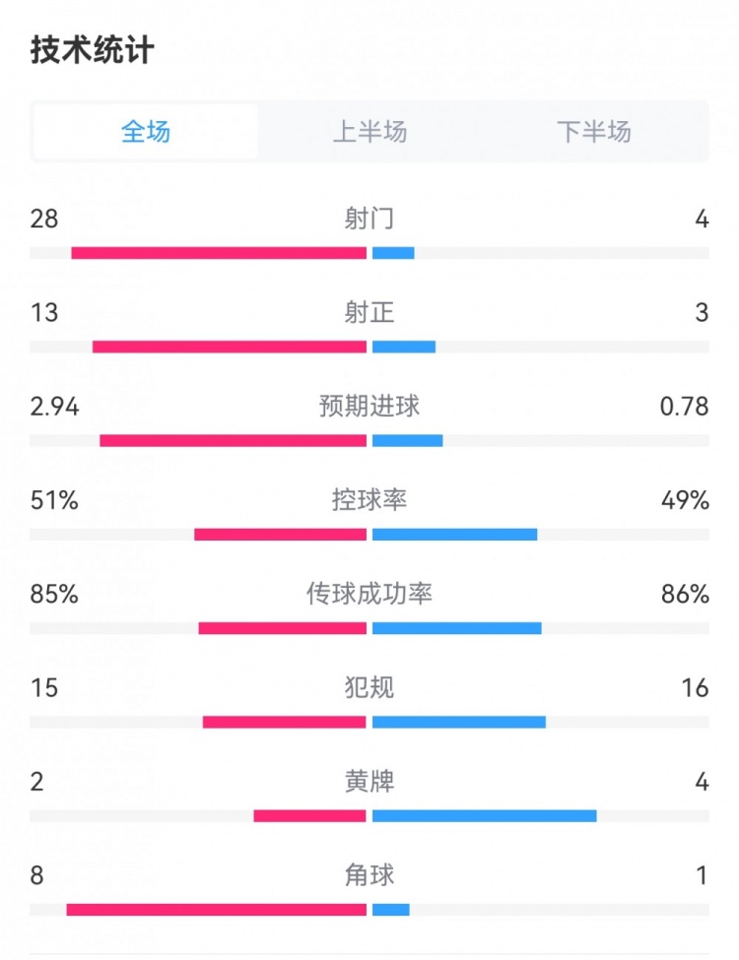Click the 49% possession value
Image resolution: width=739 pixels, height=960 pixels.
click(x=685, y=500)
